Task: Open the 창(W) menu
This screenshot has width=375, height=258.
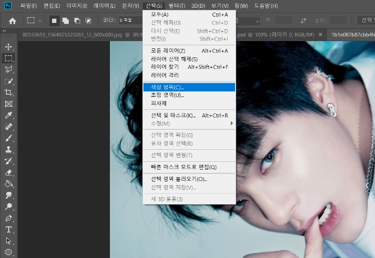Action: tap(241, 6)
